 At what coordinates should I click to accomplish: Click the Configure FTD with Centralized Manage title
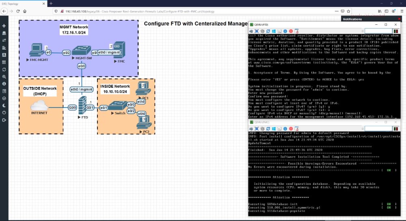click(196, 24)
